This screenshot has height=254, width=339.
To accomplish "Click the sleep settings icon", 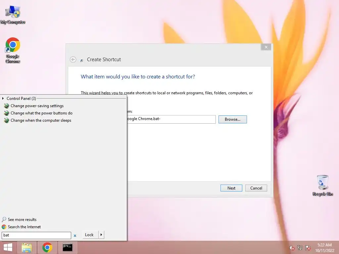I will [7, 120].
